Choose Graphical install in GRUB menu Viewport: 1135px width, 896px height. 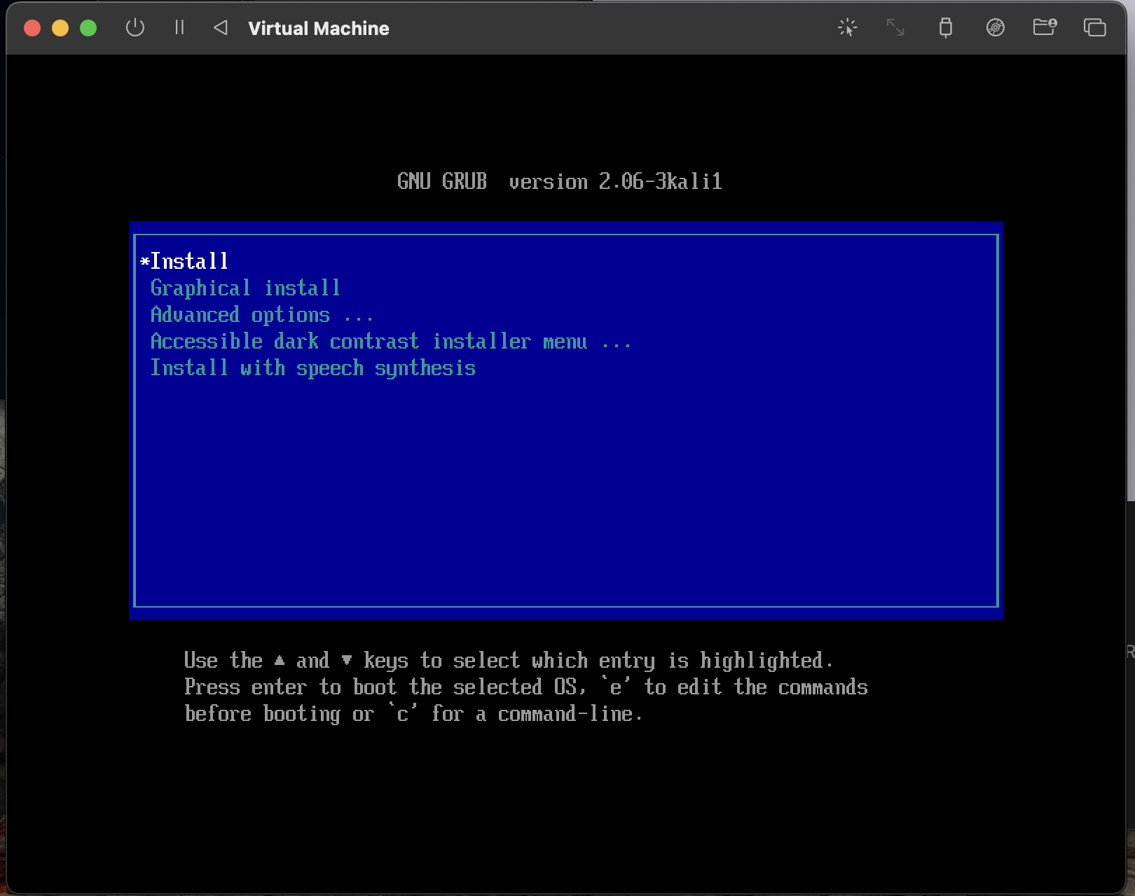[245, 288]
